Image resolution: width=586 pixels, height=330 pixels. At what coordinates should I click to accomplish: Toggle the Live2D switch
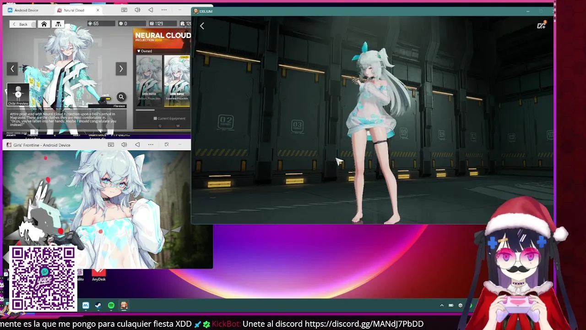106,98
